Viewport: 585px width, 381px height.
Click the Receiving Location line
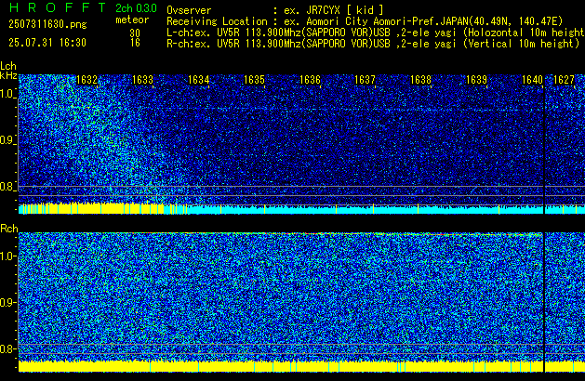coord(365,21)
